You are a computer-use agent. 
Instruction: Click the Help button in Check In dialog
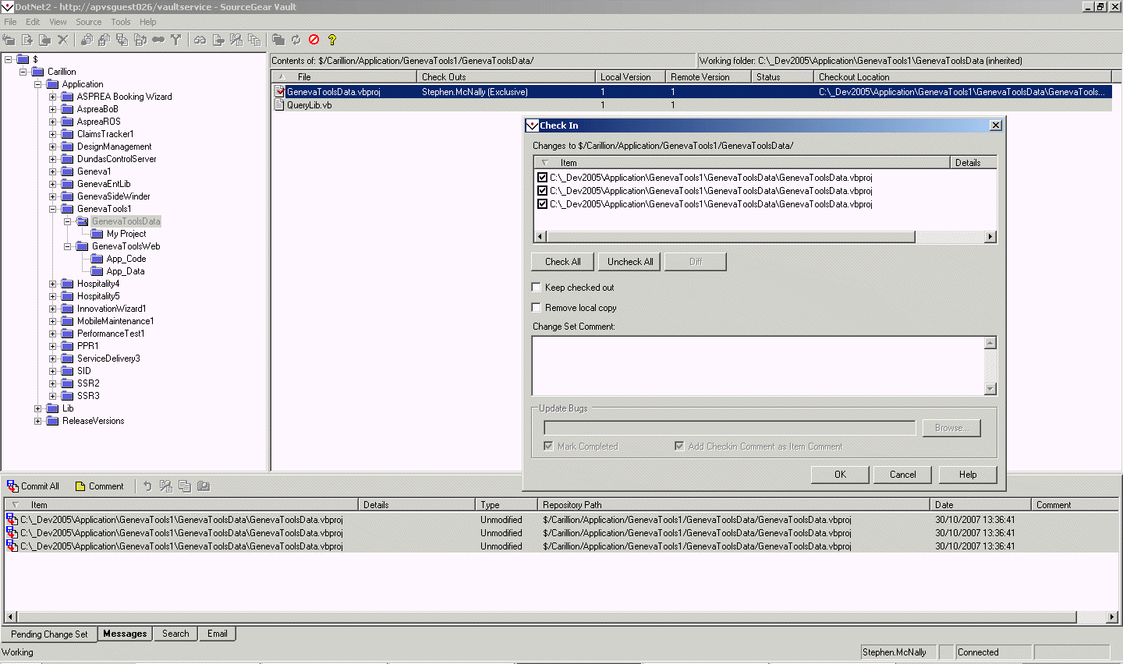click(x=968, y=475)
